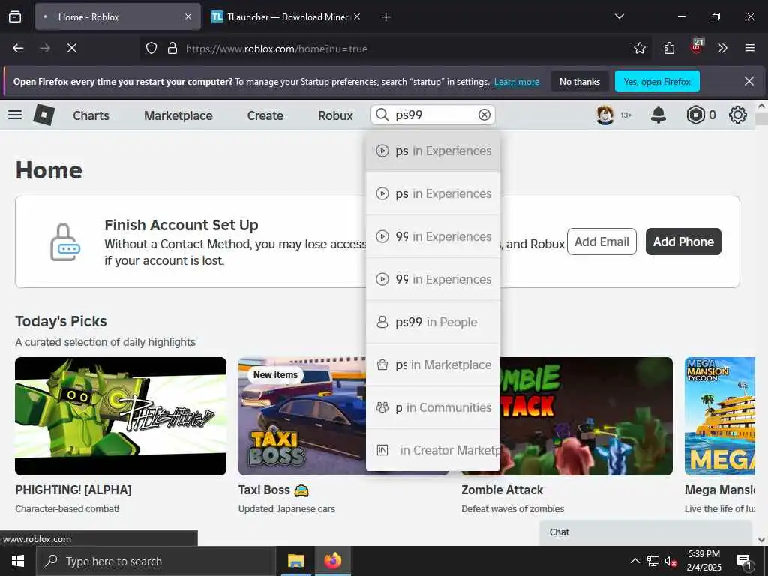Select the ps99 in Communities suggestion

(433, 407)
